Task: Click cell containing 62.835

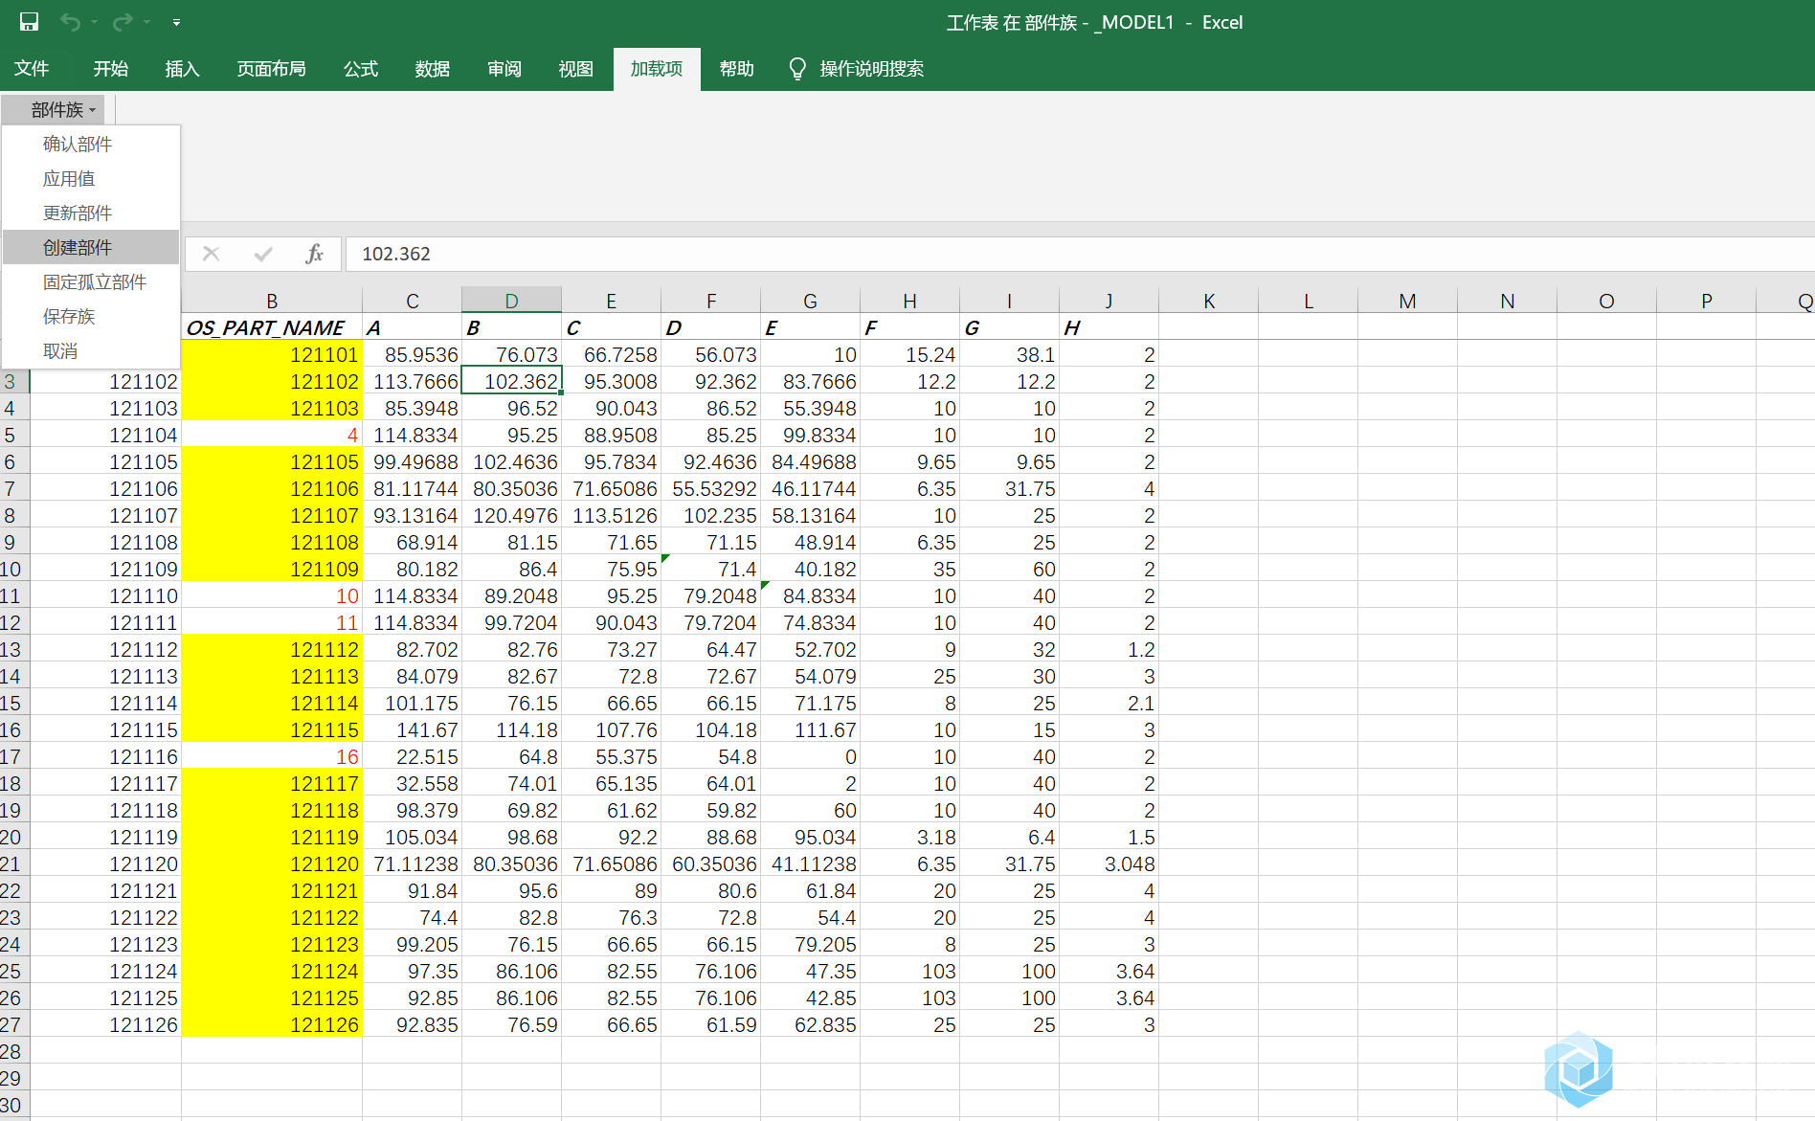Action: 811,1025
